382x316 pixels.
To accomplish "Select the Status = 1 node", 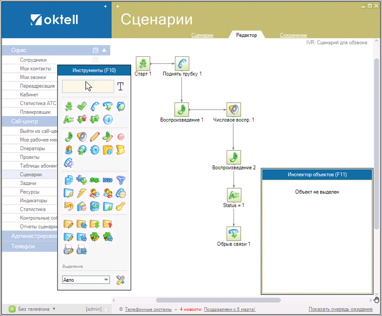I will point(234,195).
